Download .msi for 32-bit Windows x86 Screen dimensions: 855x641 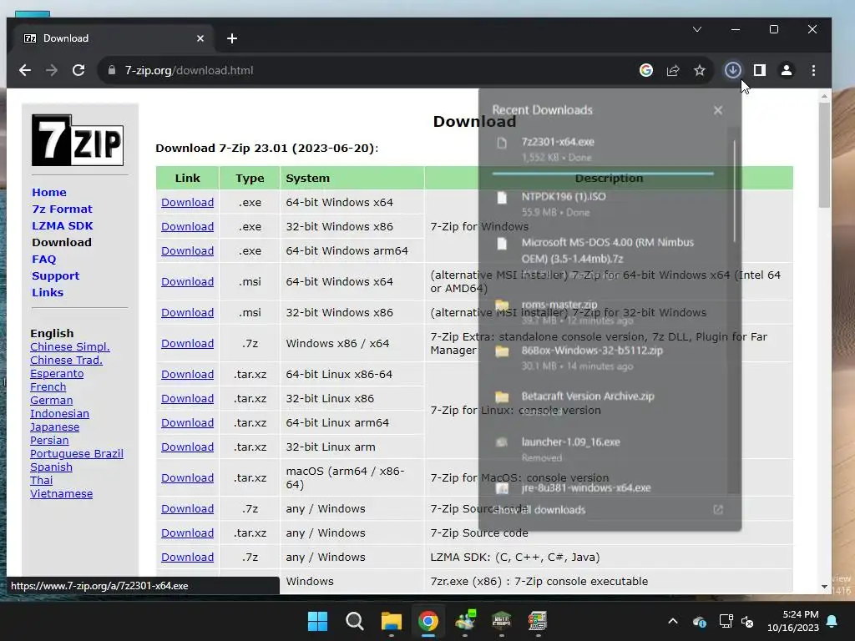tap(187, 312)
